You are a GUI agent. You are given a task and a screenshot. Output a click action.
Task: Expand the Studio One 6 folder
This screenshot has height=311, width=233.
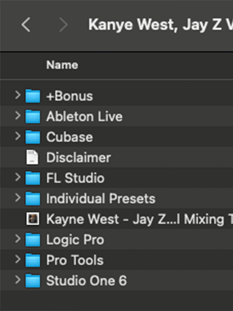[x=18, y=280]
